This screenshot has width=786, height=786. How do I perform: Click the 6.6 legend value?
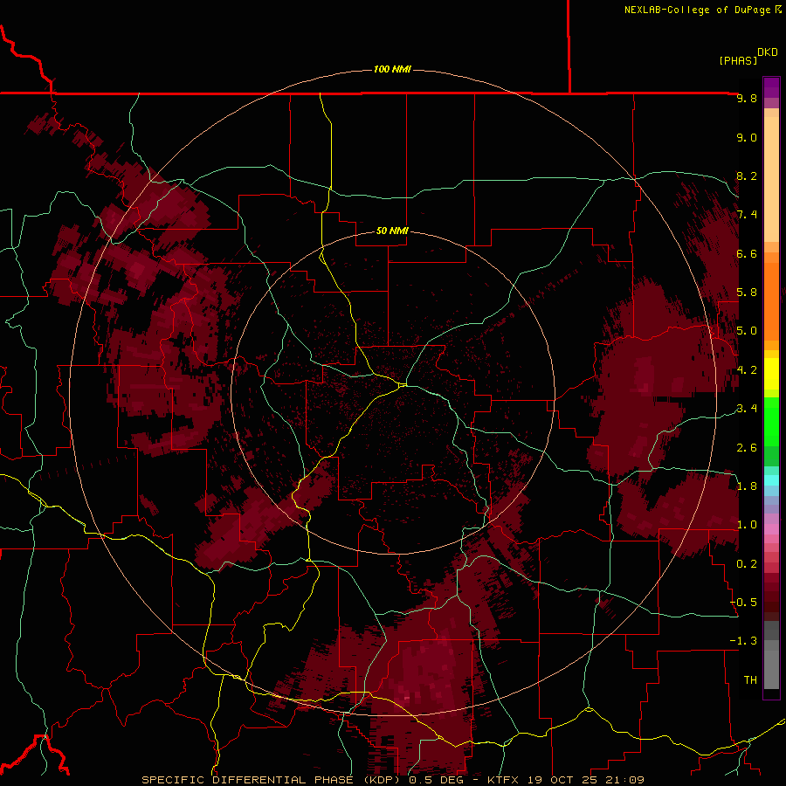[747, 253]
